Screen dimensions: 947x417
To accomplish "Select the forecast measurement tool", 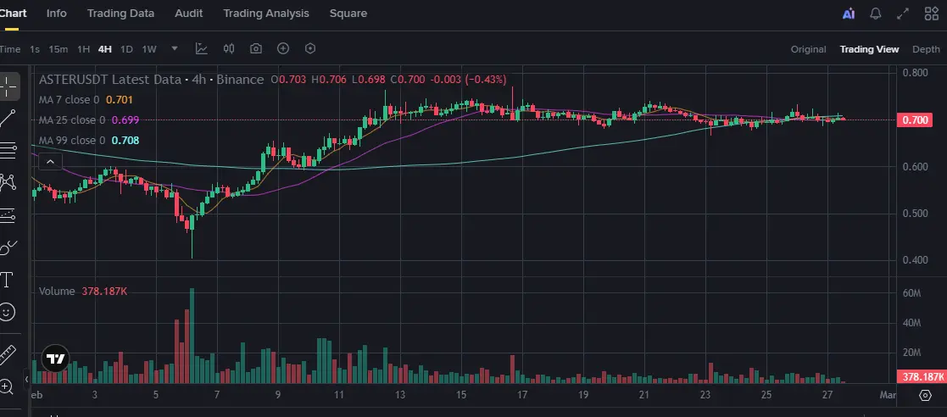I will click(8, 214).
